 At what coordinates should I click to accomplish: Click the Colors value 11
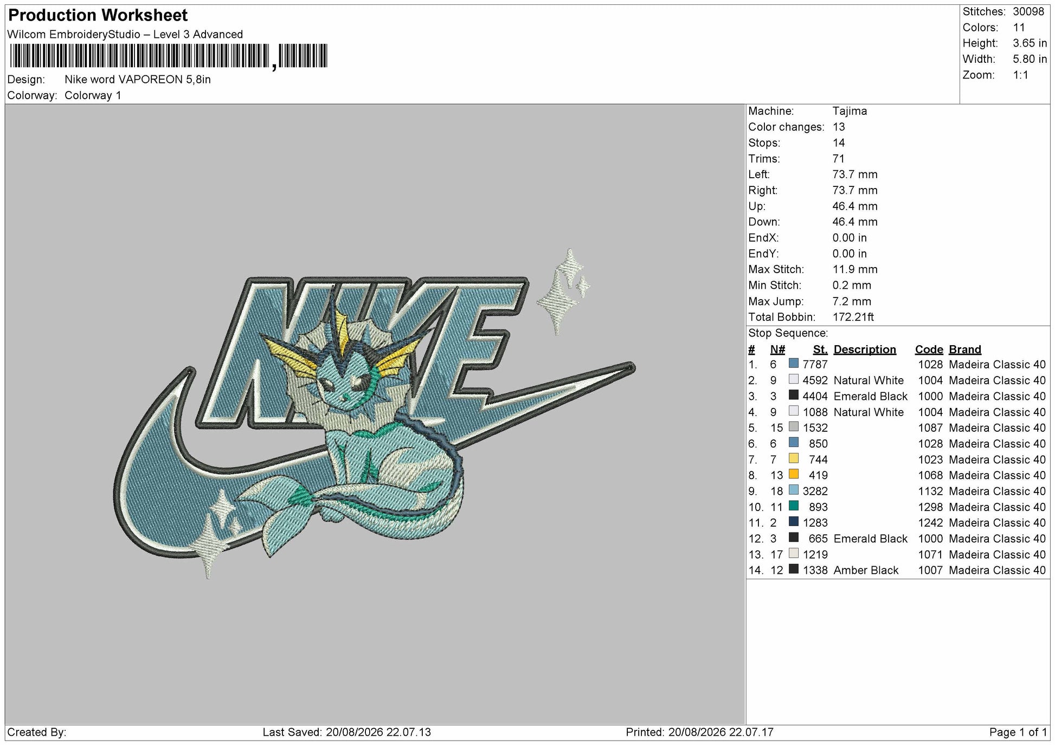pyautogui.click(x=1019, y=28)
